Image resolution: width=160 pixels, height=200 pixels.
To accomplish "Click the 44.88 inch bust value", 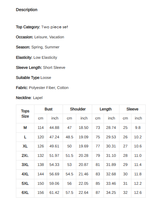I will coord(54,128).
